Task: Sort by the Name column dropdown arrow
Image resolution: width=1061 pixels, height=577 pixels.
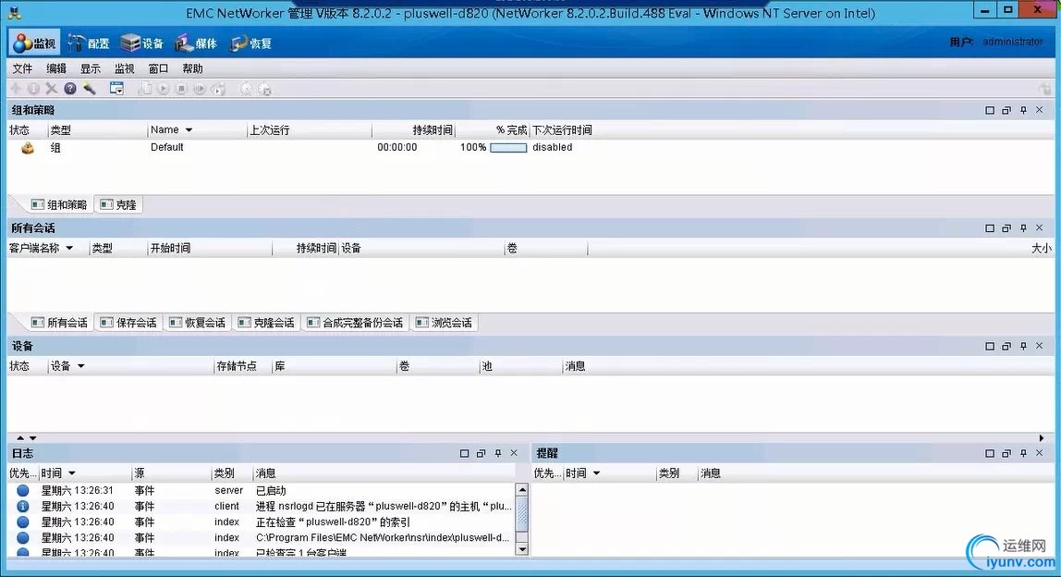Action: (189, 130)
